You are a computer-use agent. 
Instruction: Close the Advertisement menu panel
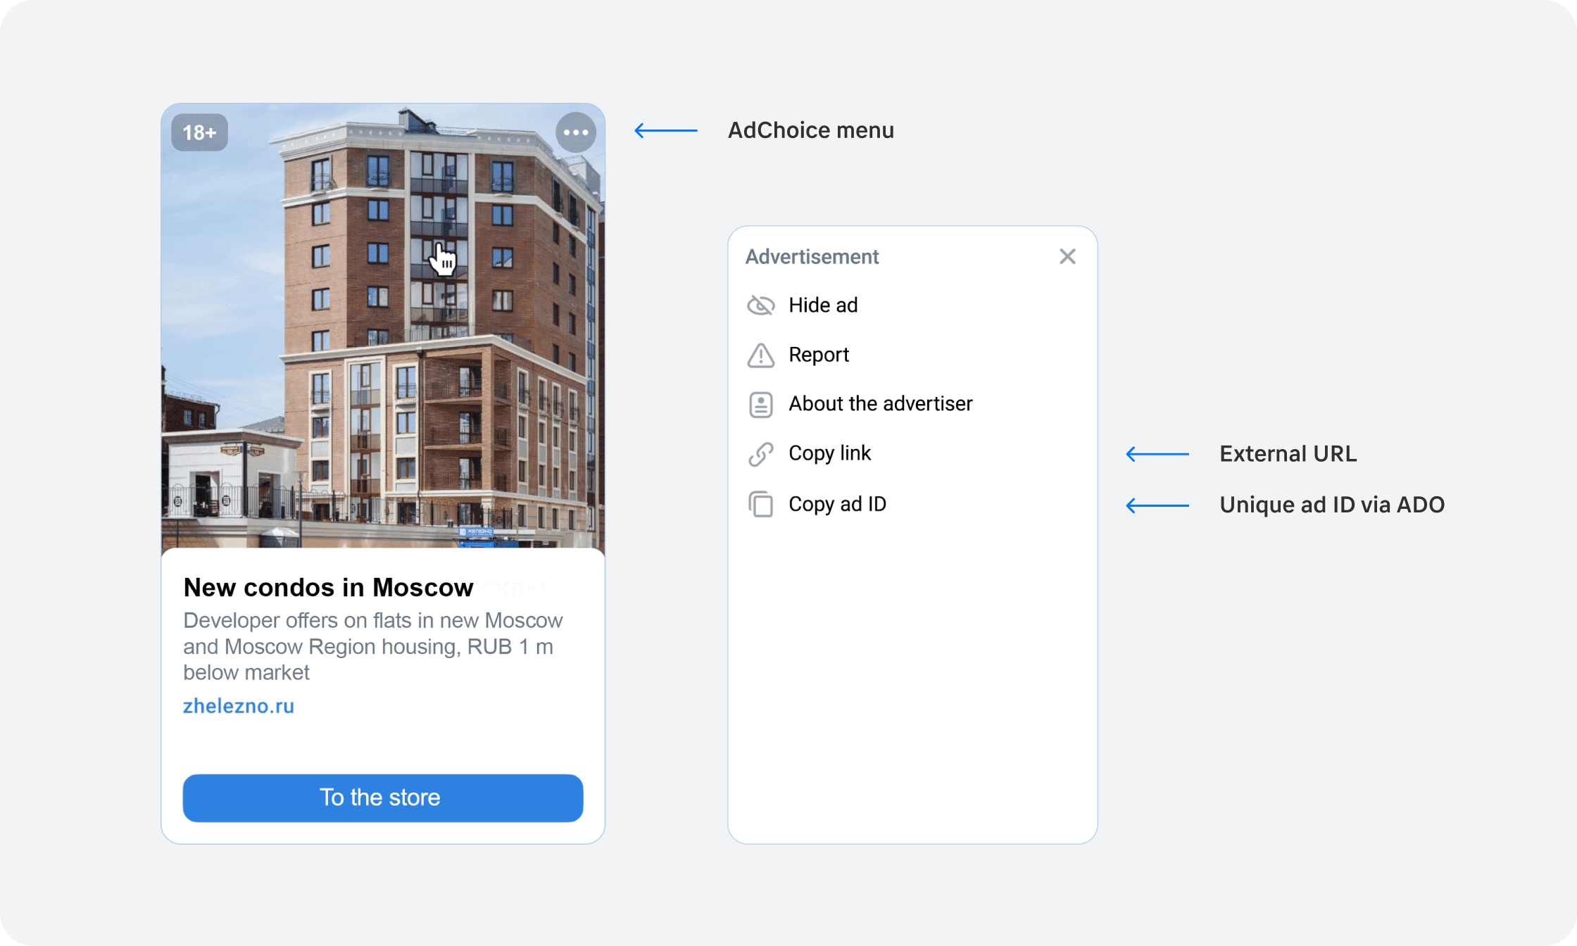[1067, 257]
